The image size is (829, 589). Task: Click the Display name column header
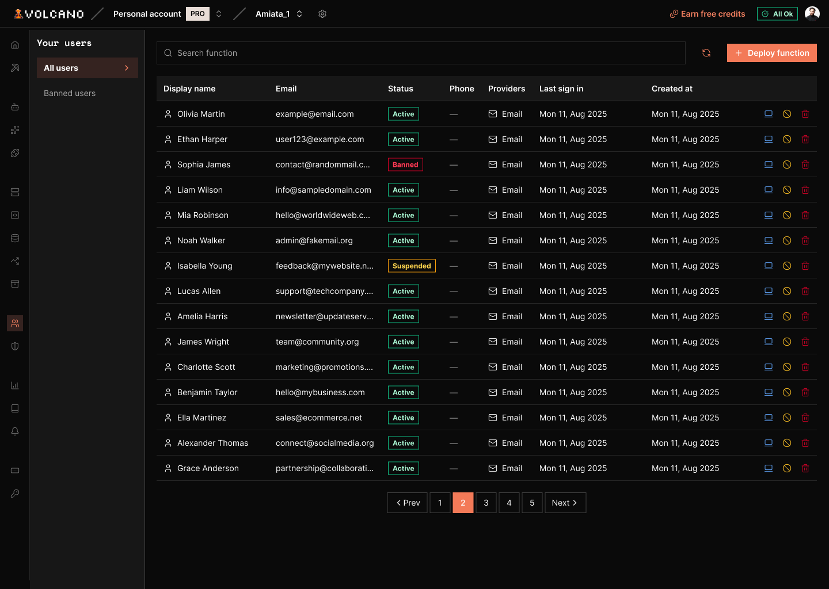[189, 89]
